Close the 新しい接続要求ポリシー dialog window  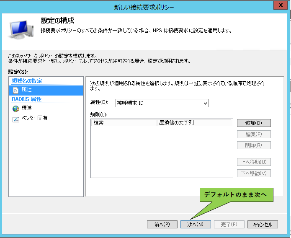tap(281, 5)
